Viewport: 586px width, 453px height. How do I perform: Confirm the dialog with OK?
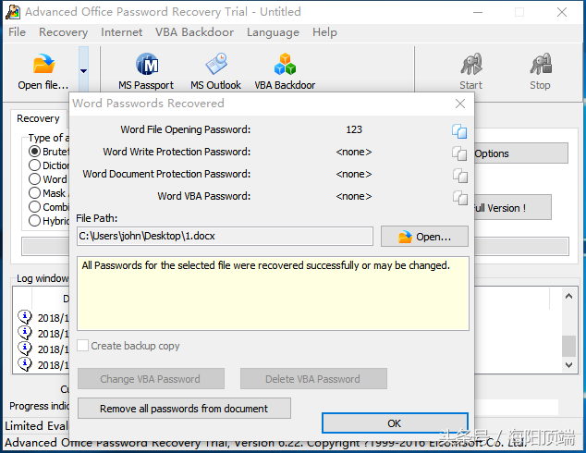tap(395, 423)
